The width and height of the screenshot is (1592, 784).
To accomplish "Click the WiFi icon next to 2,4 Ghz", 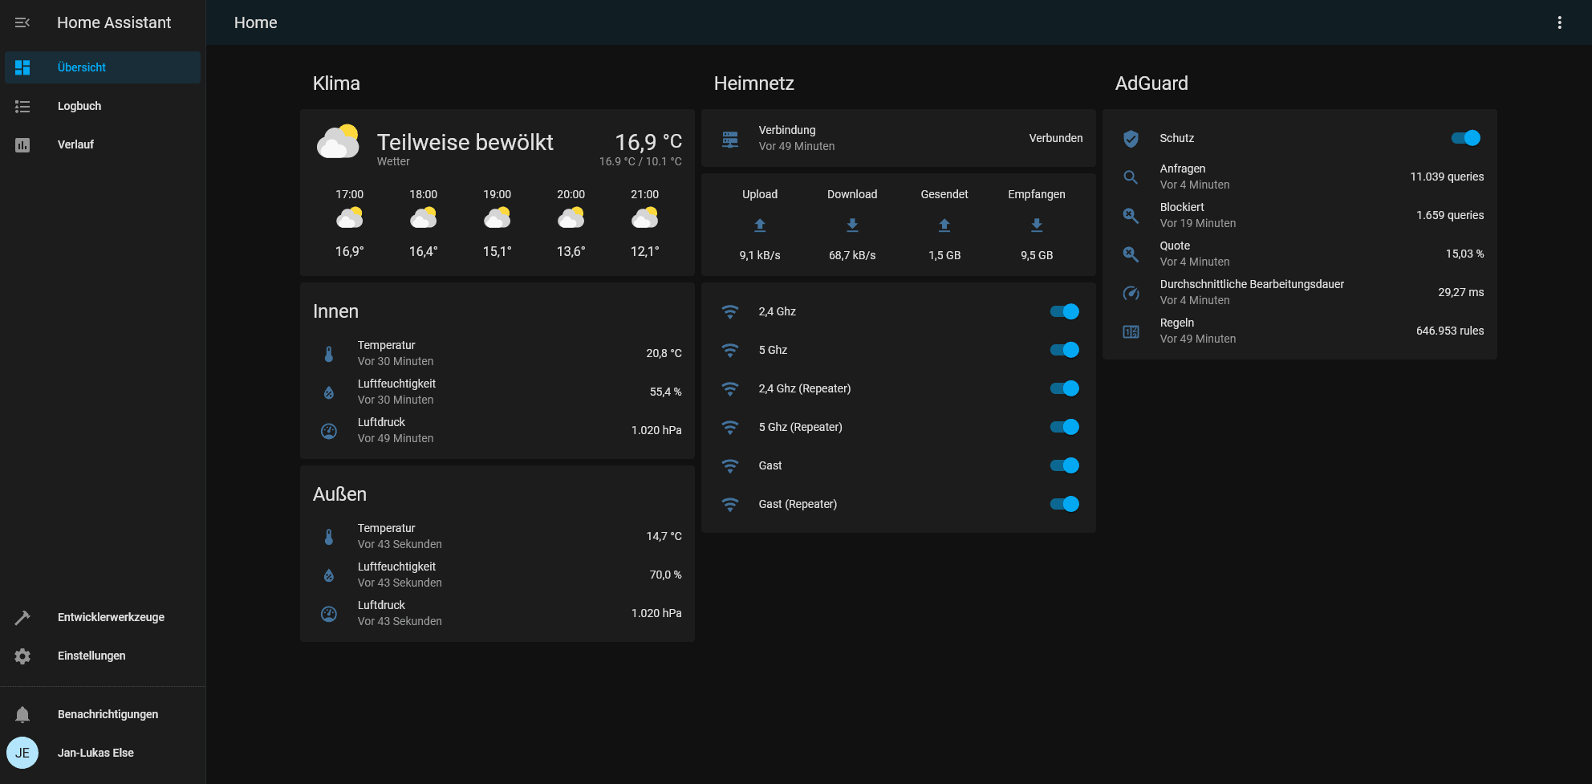I will coord(730,311).
